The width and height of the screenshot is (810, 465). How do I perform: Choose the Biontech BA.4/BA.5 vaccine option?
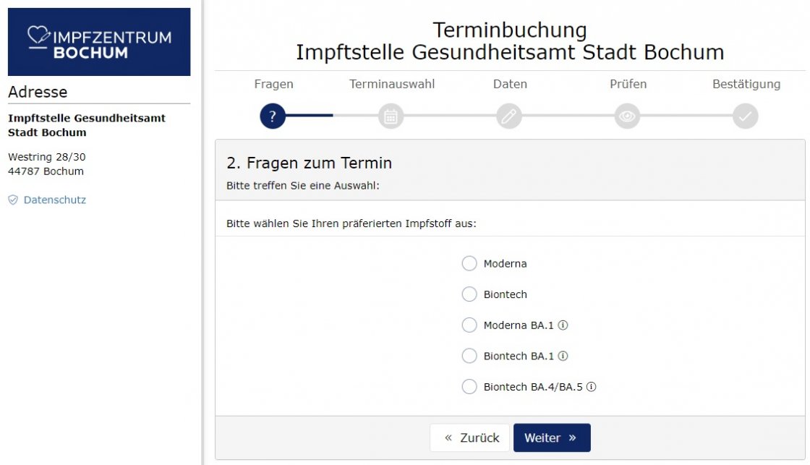(469, 386)
